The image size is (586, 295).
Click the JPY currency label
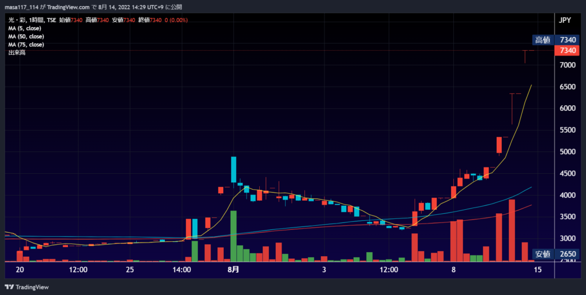565,20
